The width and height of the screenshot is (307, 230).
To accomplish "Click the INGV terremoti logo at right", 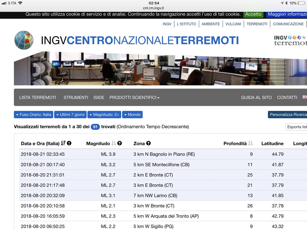I will [290, 40].
